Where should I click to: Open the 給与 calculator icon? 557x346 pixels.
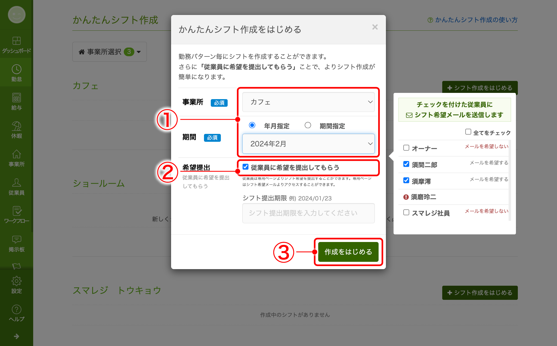[x=16, y=98]
